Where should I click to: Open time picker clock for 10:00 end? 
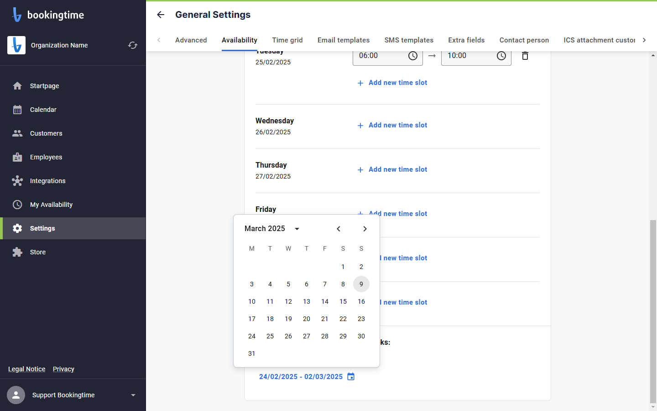pos(501,56)
